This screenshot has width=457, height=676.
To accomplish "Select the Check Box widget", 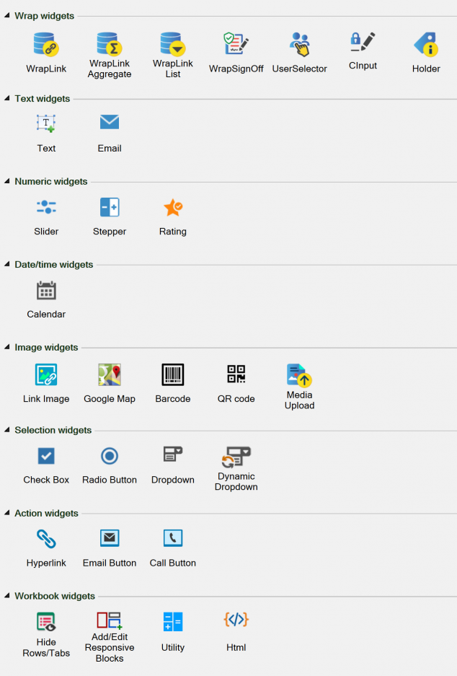I will click(x=46, y=456).
